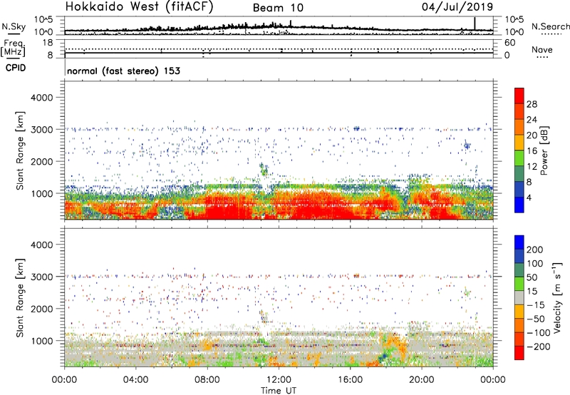Click the '10^0' tick next to N.Search

click(514, 32)
